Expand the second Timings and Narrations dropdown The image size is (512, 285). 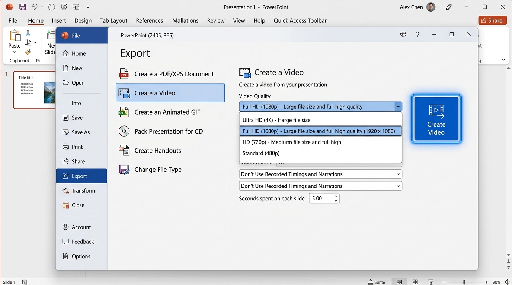[x=320, y=186]
